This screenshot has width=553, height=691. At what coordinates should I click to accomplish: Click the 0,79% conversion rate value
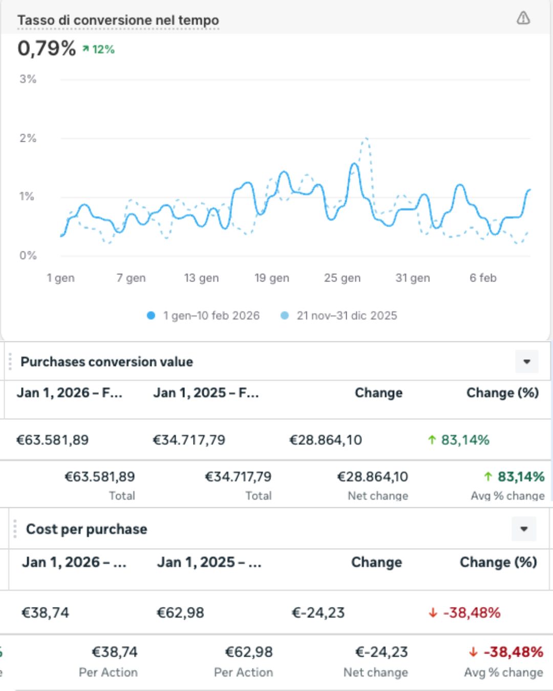tap(47, 49)
